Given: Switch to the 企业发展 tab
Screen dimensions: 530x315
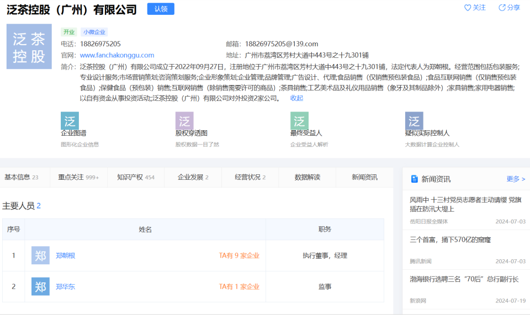Looking at the screenshot, I should [x=193, y=177].
